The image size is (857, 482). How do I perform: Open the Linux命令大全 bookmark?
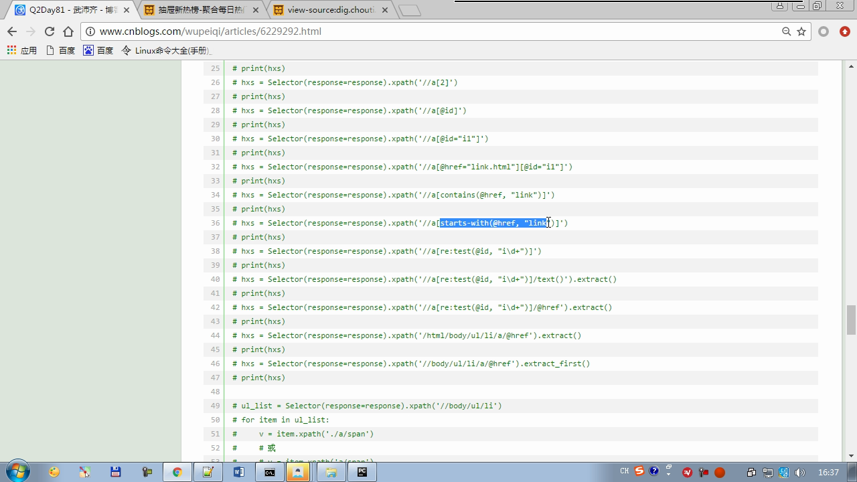click(x=166, y=50)
